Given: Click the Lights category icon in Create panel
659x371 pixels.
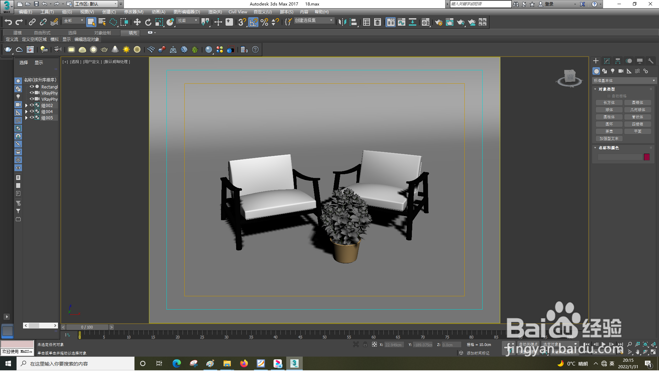Looking at the screenshot, I should pos(613,71).
